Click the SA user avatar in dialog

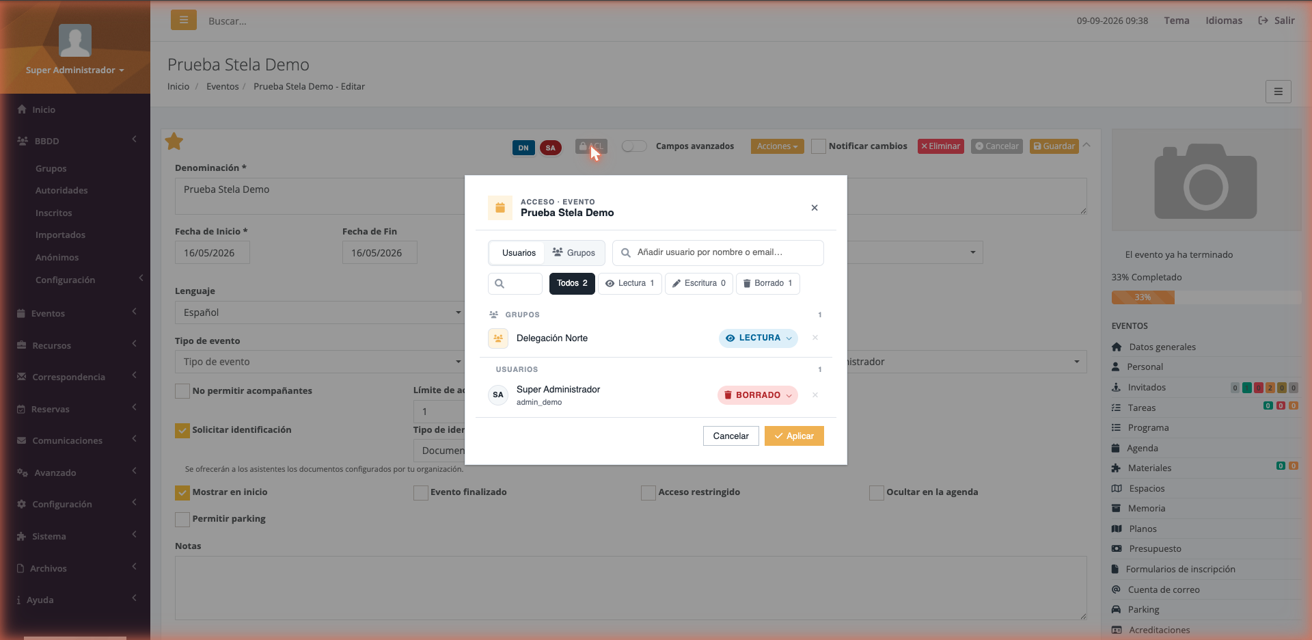click(x=498, y=395)
